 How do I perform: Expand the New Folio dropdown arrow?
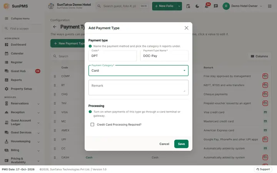179,6
